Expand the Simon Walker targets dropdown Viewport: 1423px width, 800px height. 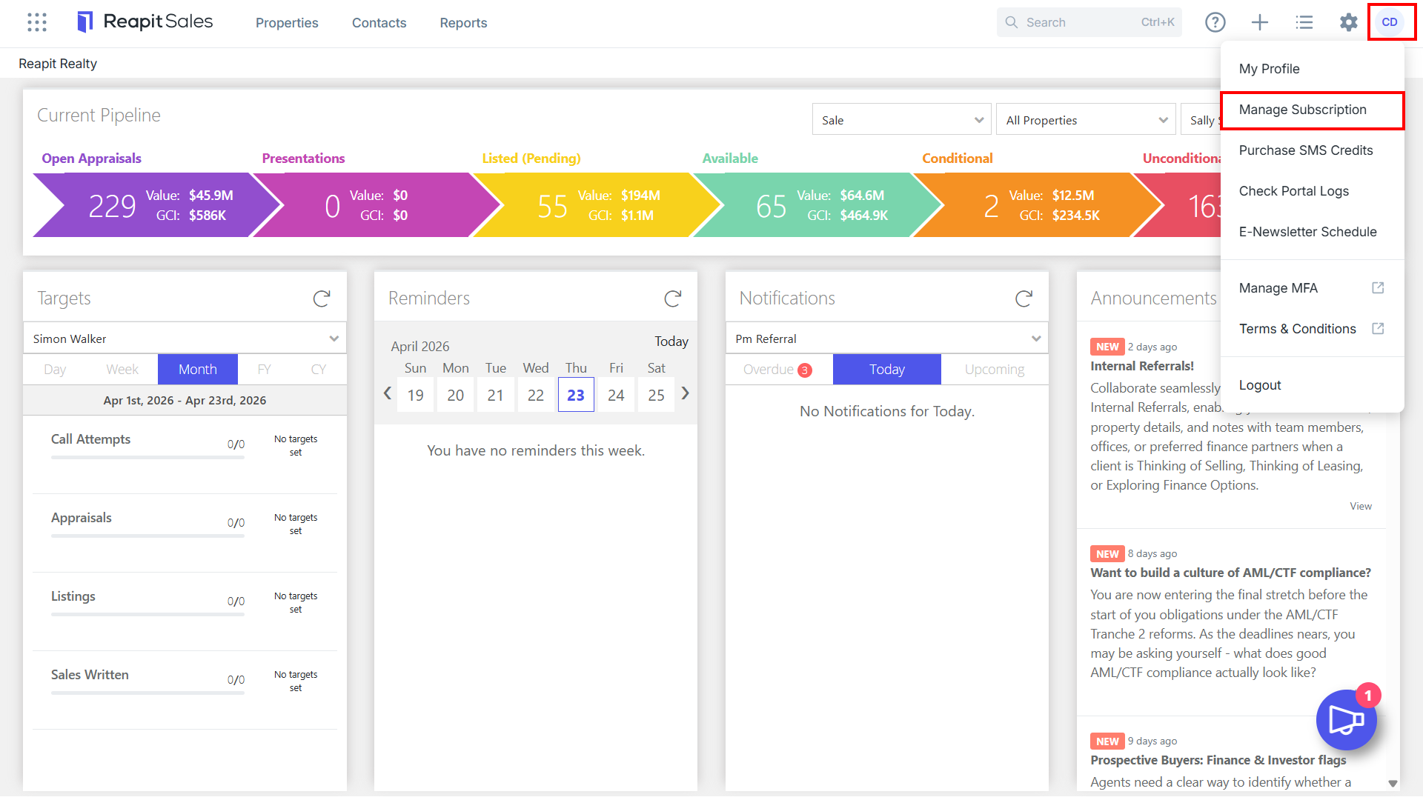click(x=185, y=339)
